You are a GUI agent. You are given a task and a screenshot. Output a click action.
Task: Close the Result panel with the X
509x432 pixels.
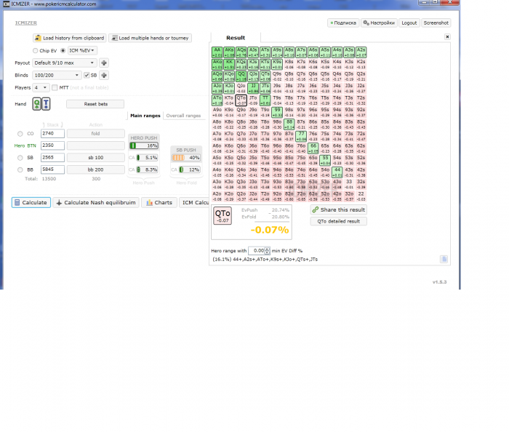tap(447, 36)
